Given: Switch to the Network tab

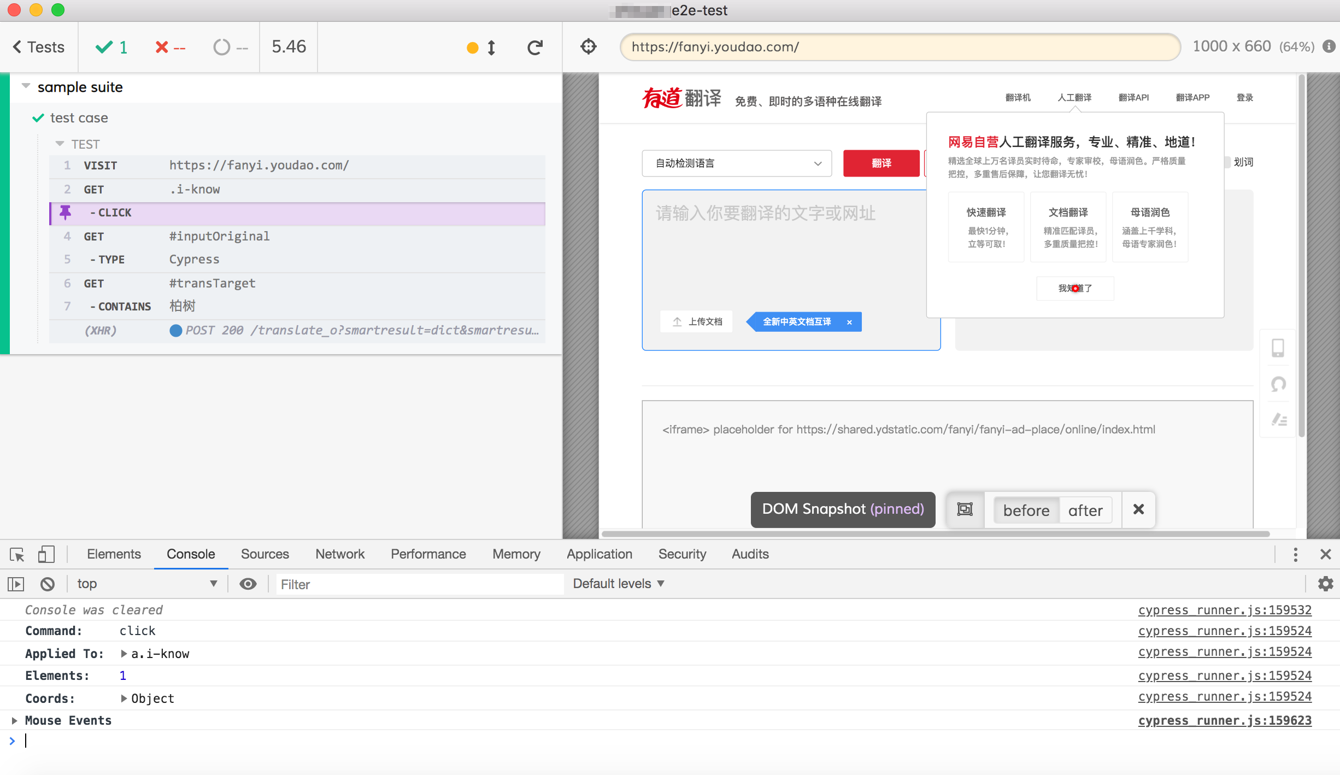Looking at the screenshot, I should point(339,554).
